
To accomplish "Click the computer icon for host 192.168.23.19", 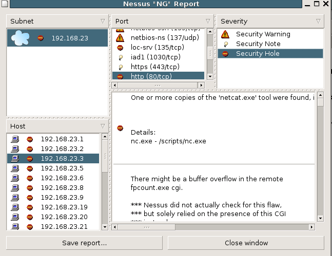I will pyautogui.click(x=15, y=207).
